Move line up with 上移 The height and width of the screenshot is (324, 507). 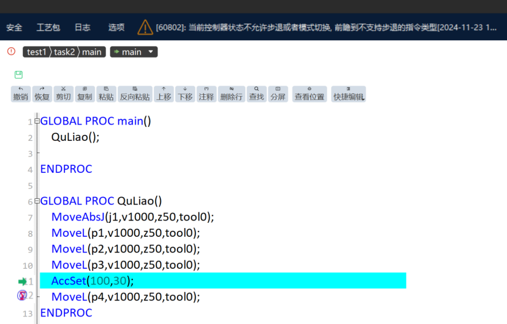point(164,94)
